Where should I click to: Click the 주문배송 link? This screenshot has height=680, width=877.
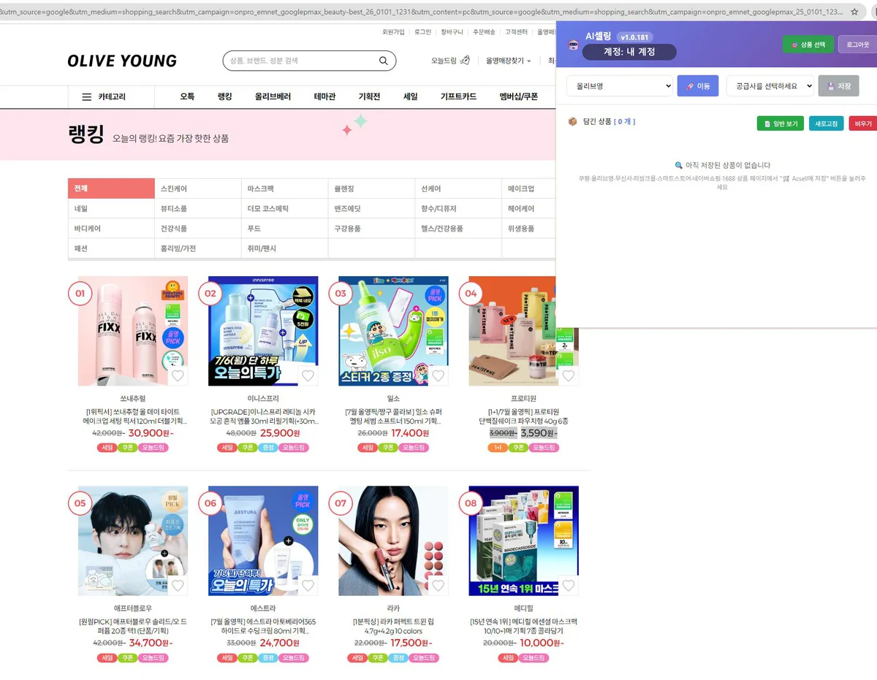[x=484, y=32]
